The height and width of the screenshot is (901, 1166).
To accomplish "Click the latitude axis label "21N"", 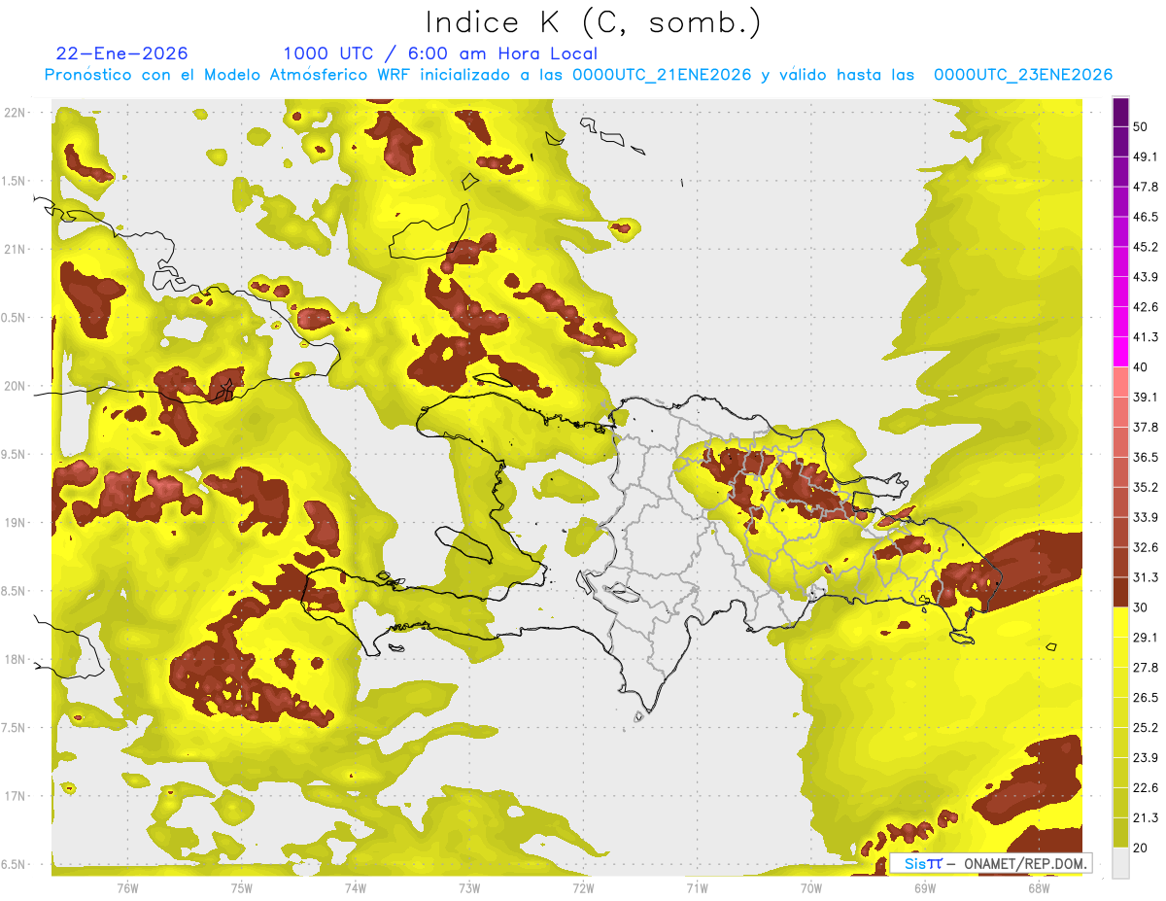I will point(15,250).
